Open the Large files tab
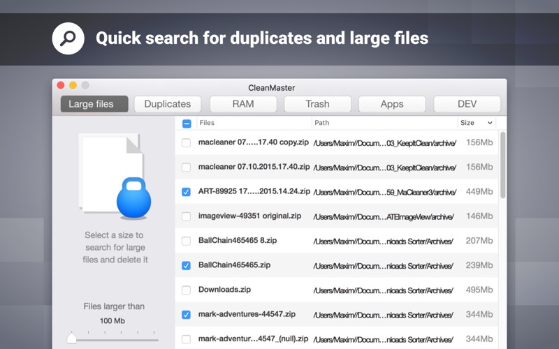This screenshot has height=349, width=559. (x=94, y=104)
